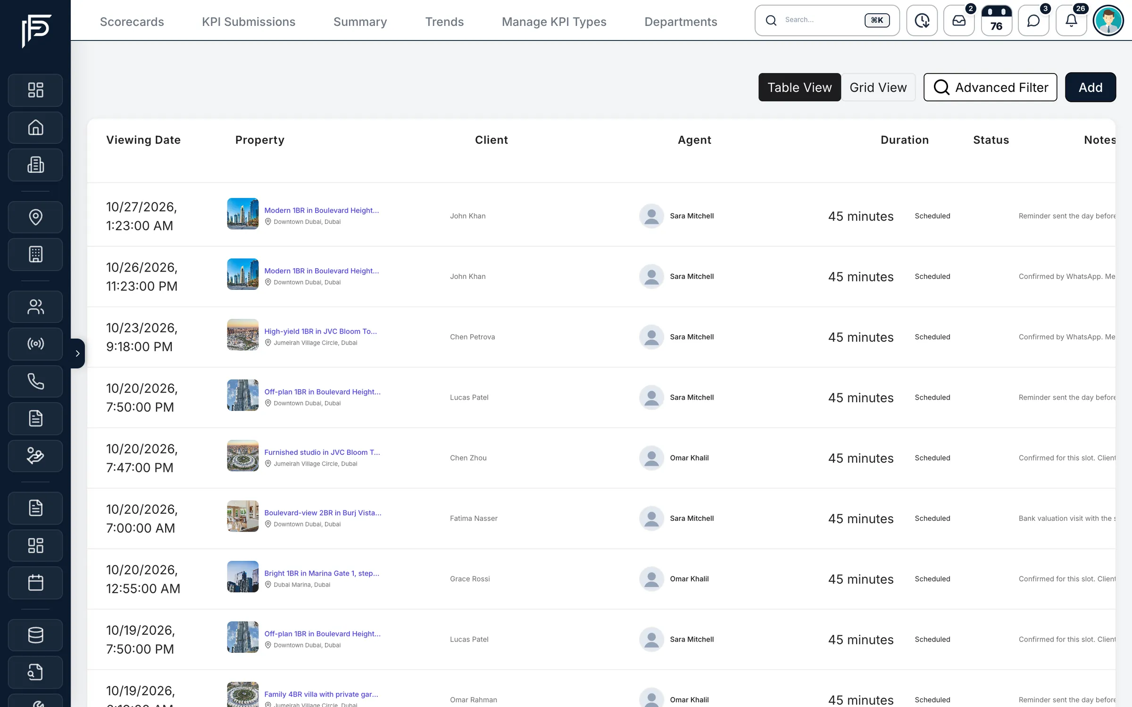The height and width of the screenshot is (707, 1132).
Task: Sort by the Viewing Date column header
Action: 143,140
